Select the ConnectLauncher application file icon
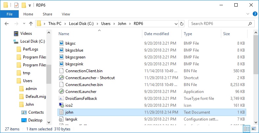 click(x=61, y=91)
